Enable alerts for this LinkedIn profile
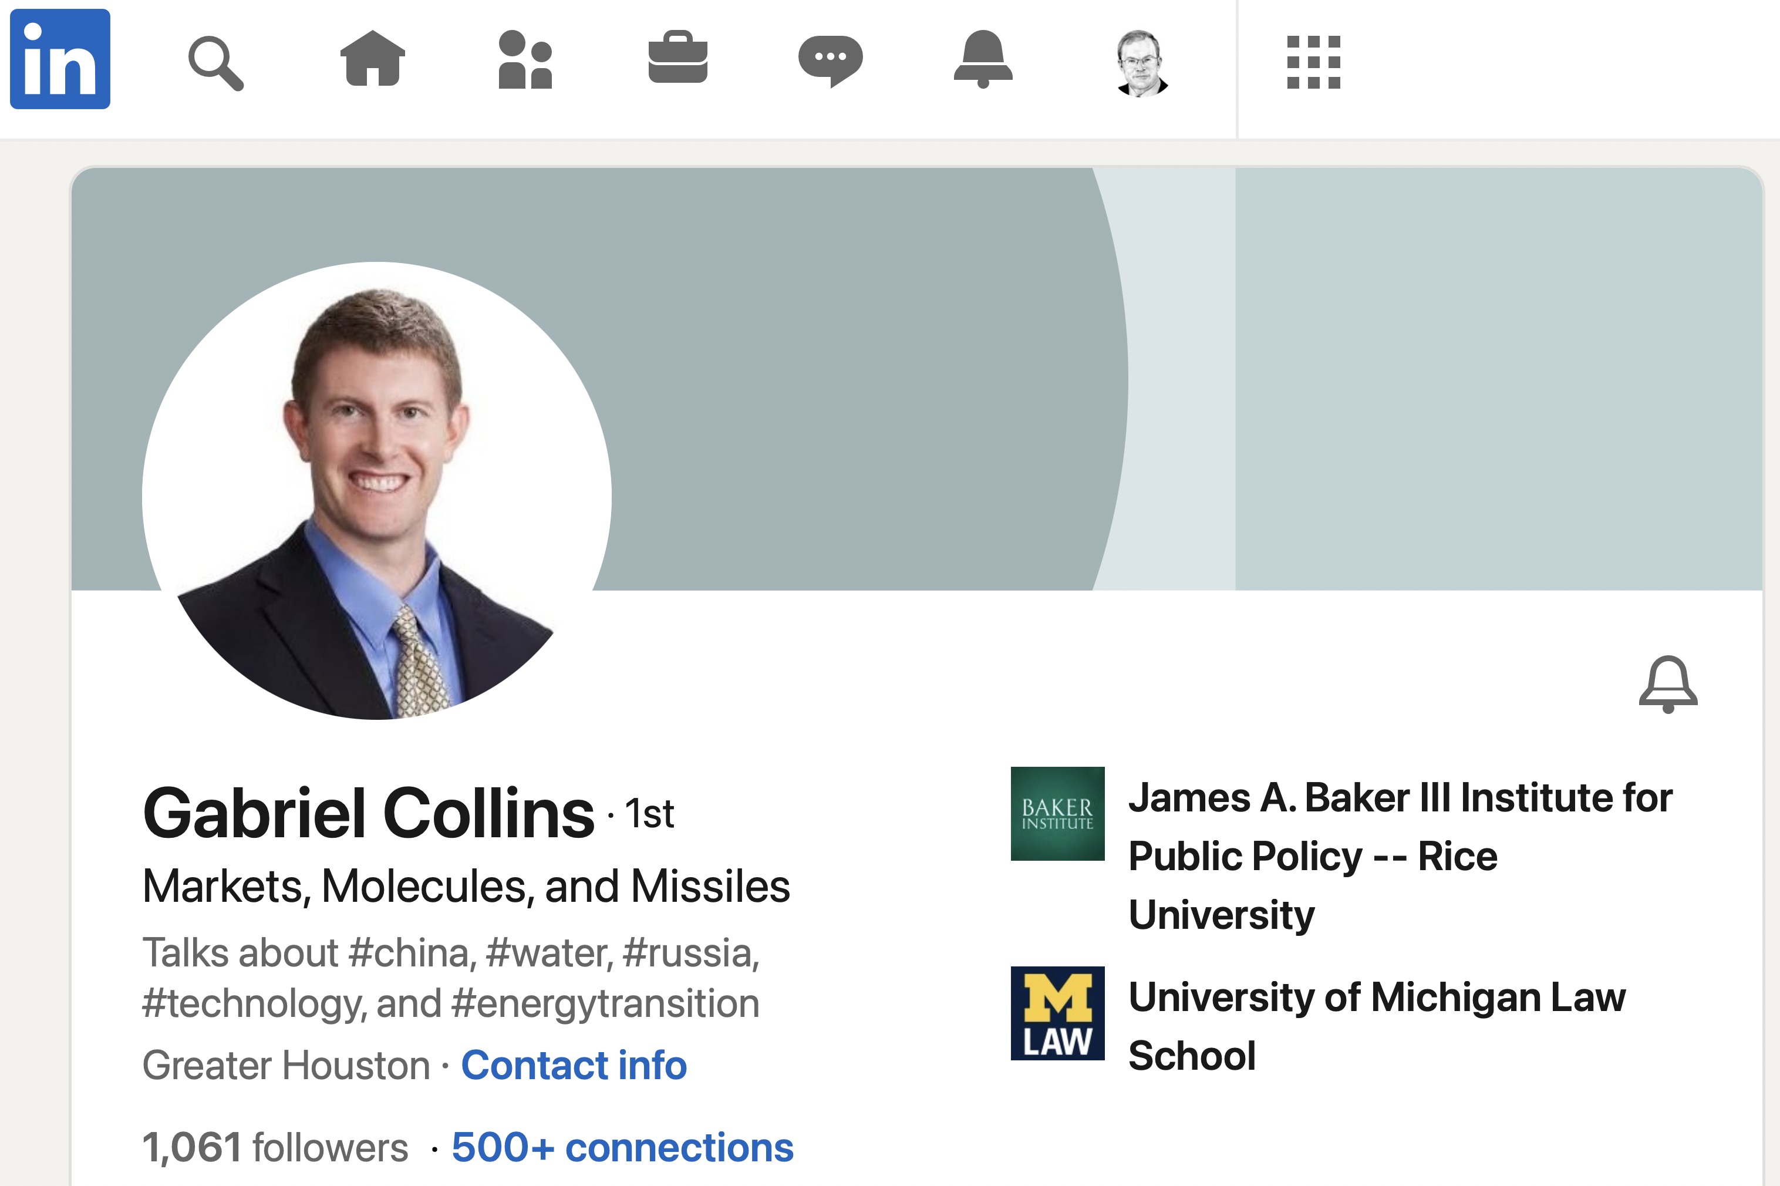The width and height of the screenshot is (1780, 1186). coord(1664,686)
